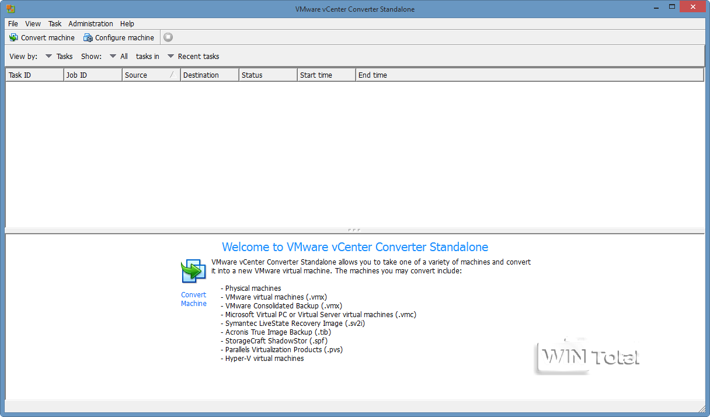Viewport: 710px width, 417px height.
Task: Click the Convert Machine link in welcome area
Action: (193, 299)
